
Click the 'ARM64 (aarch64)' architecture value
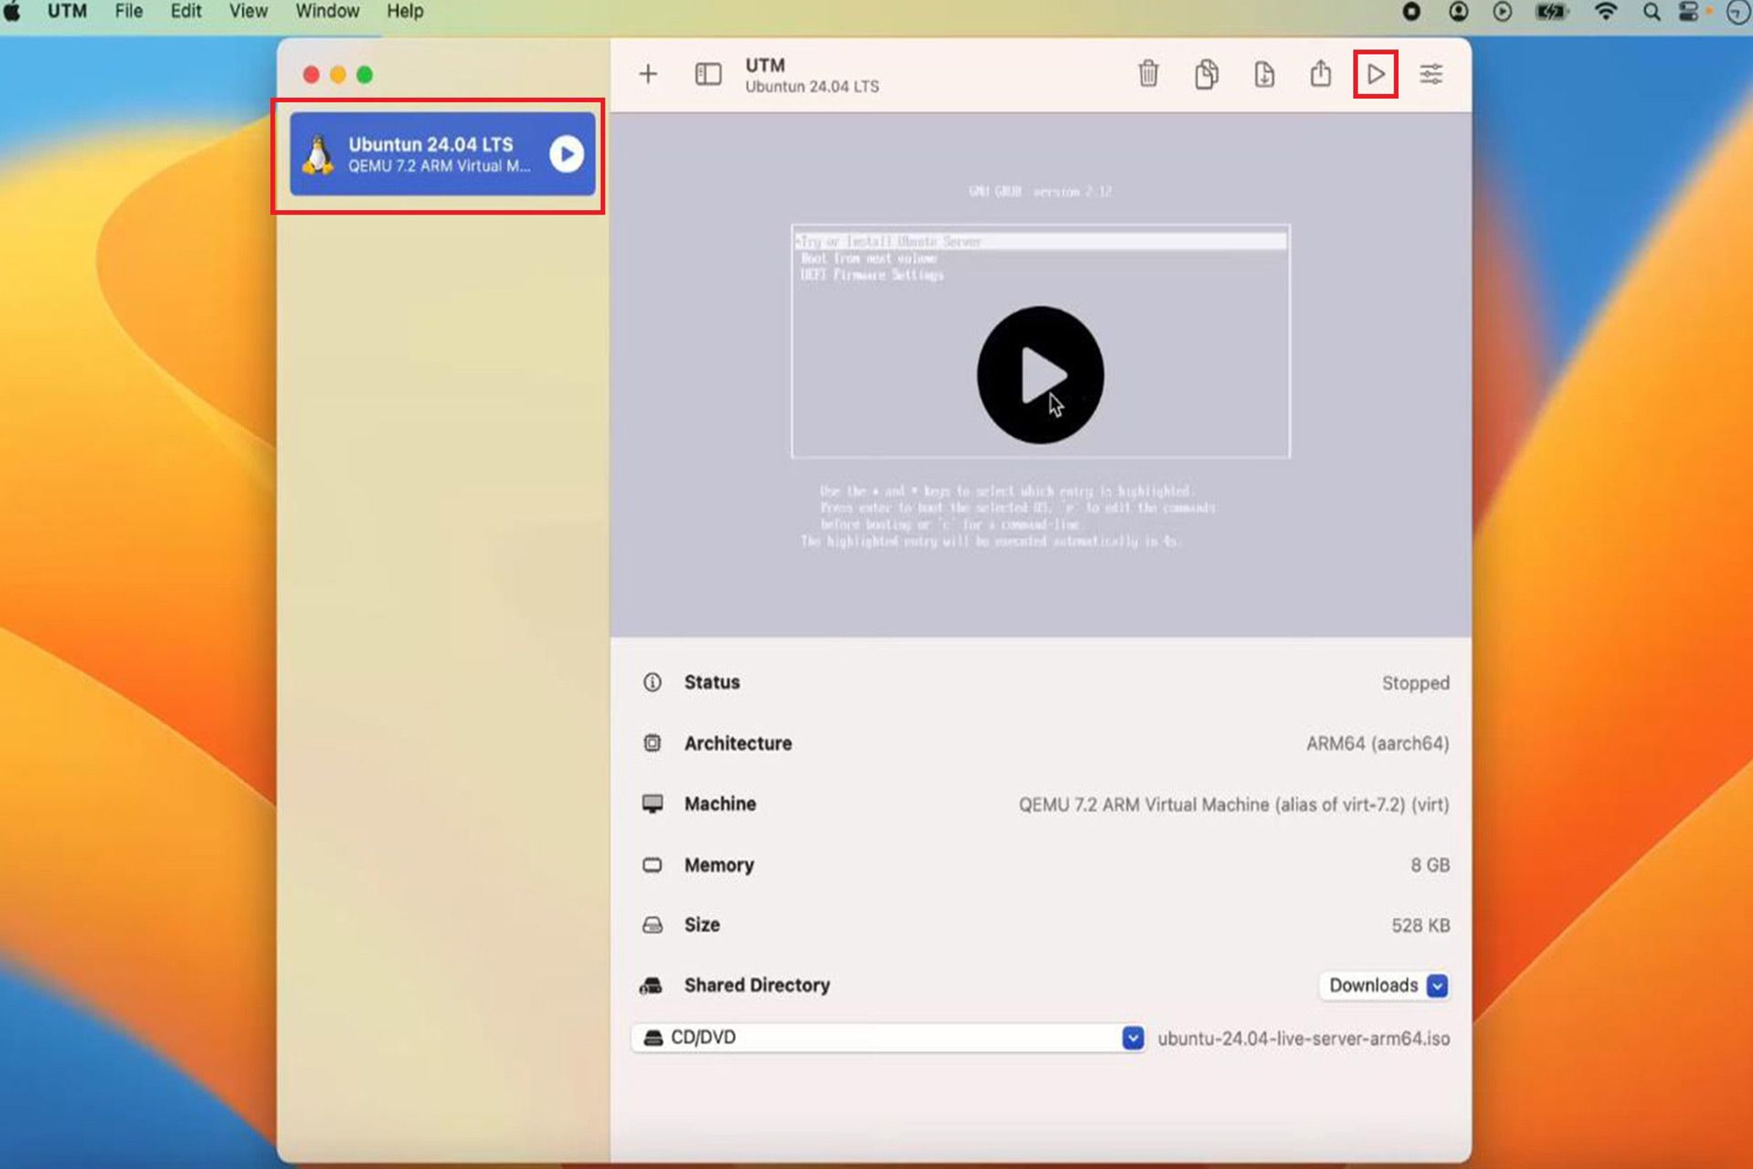click(x=1378, y=743)
